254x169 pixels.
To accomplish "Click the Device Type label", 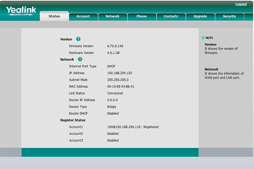I will coord(78,107).
